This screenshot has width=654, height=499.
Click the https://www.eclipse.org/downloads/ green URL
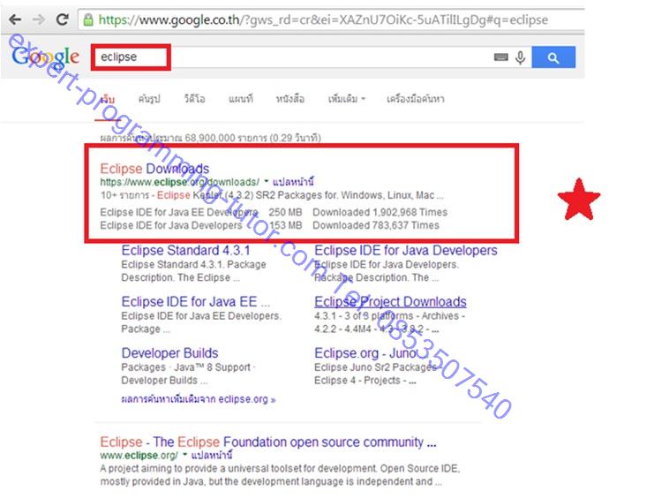click(x=180, y=182)
